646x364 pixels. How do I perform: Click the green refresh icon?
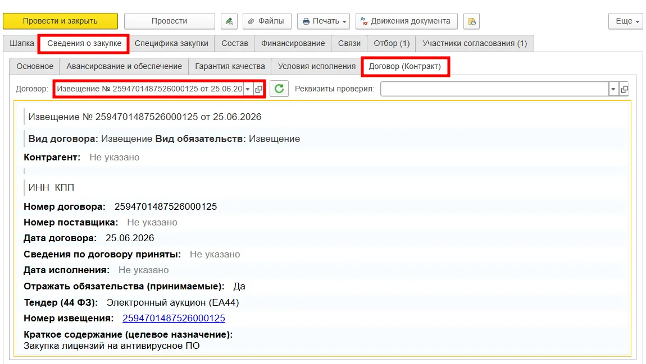coord(279,89)
